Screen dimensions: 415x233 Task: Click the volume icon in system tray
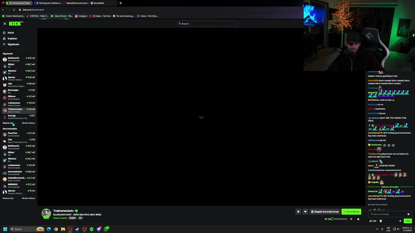[x=399, y=229]
